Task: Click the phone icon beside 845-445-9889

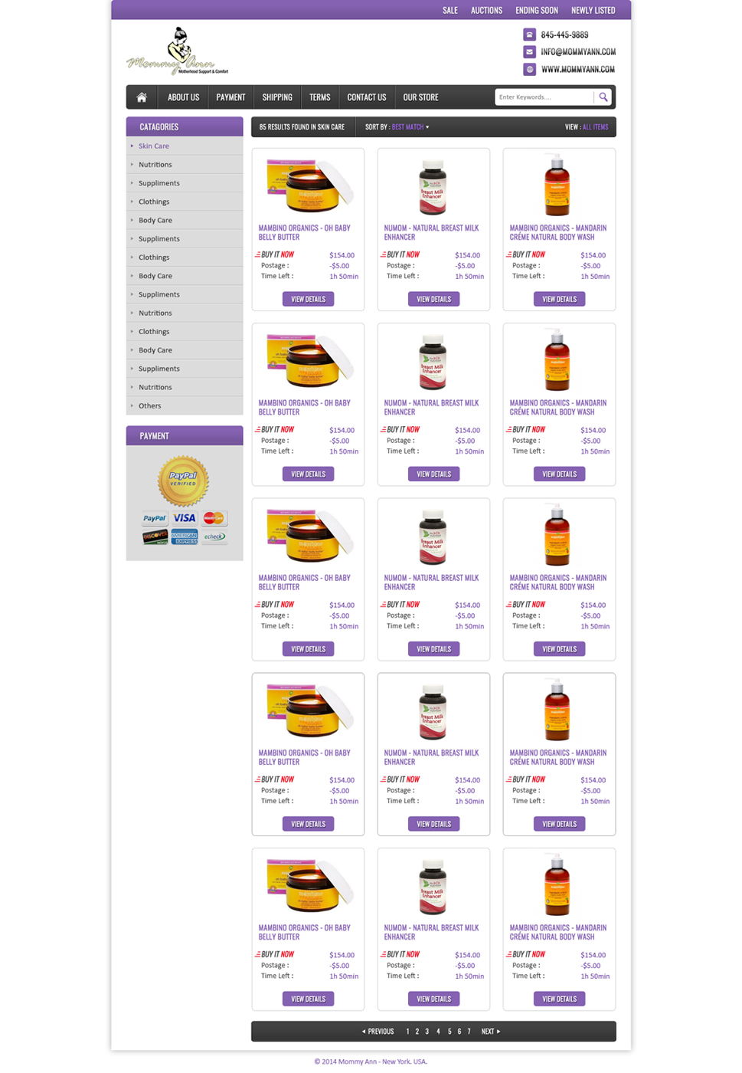Action: coord(529,34)
